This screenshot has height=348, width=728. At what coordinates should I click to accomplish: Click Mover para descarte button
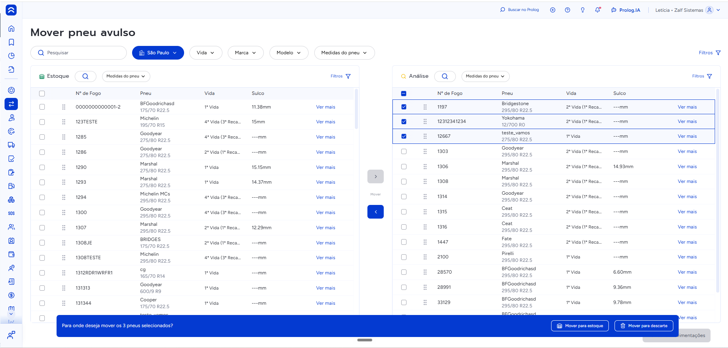pos(644,326)
